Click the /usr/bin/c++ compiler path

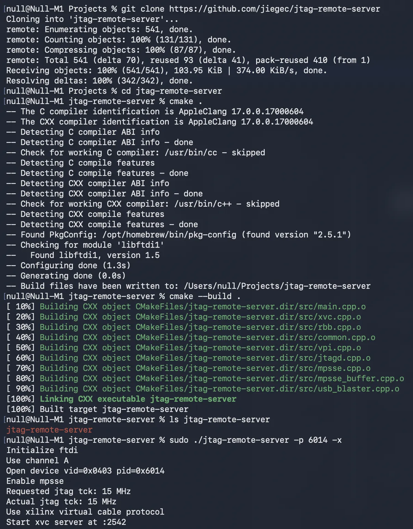click(x=203, y=204)
